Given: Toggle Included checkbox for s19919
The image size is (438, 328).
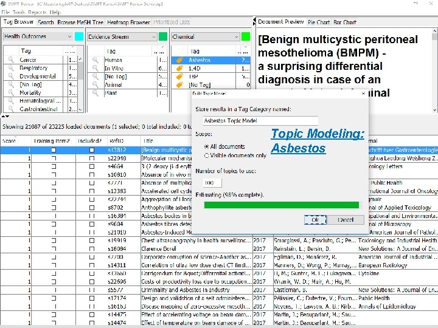Looking at the screenshot, I should pos(92,241).
